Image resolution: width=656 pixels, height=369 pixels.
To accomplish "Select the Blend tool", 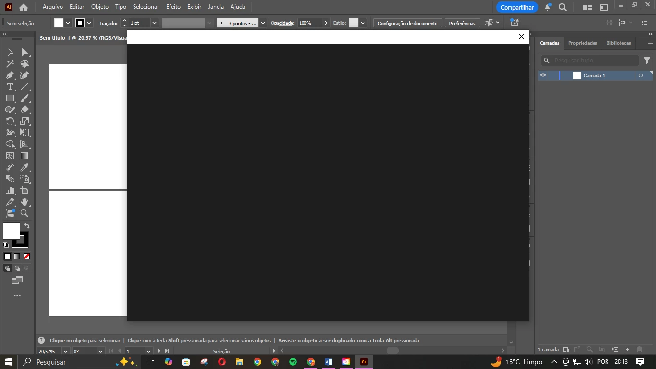I will coord(10,179).
